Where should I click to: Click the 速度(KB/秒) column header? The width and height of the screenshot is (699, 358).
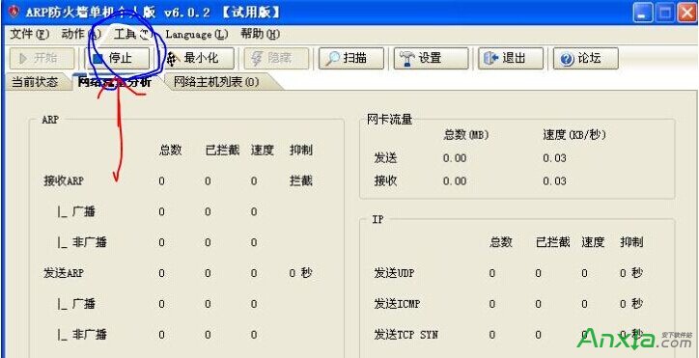click(574, 135)
